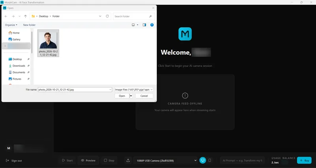This screenshot has height=168, width=316.
Task: Cancel the Open file dialog
Action: pos(144,96)
